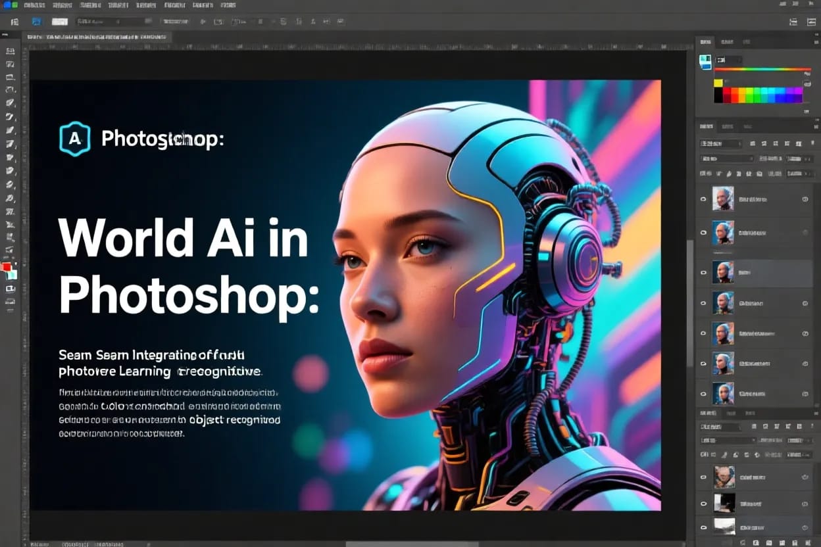Toggle visibility of the bottom layer
Viewport: 821px width, 547px height.
(x=703, y=526)
